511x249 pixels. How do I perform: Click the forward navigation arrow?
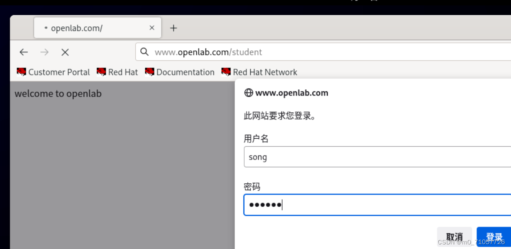coord(44,52)
